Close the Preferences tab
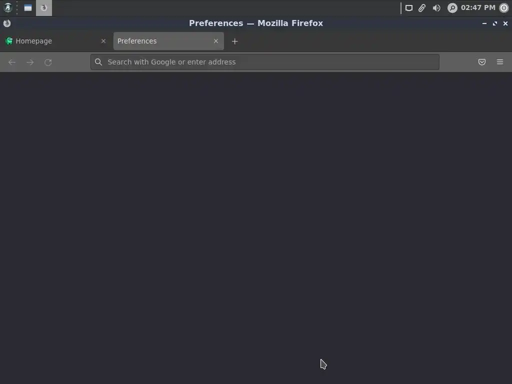The image size is (512, 384). pos(216,41)
